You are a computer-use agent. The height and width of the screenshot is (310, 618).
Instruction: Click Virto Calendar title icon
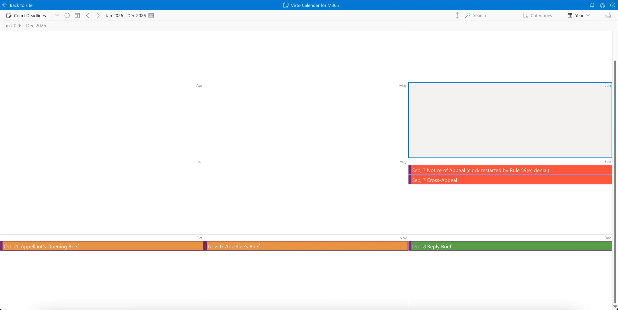pos(285,5)
